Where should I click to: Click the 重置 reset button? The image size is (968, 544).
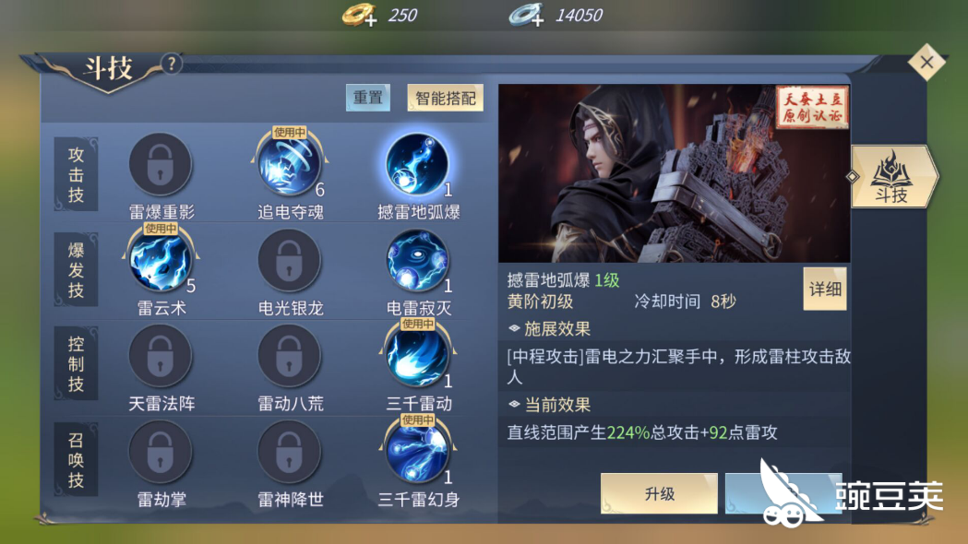(368, 98)
